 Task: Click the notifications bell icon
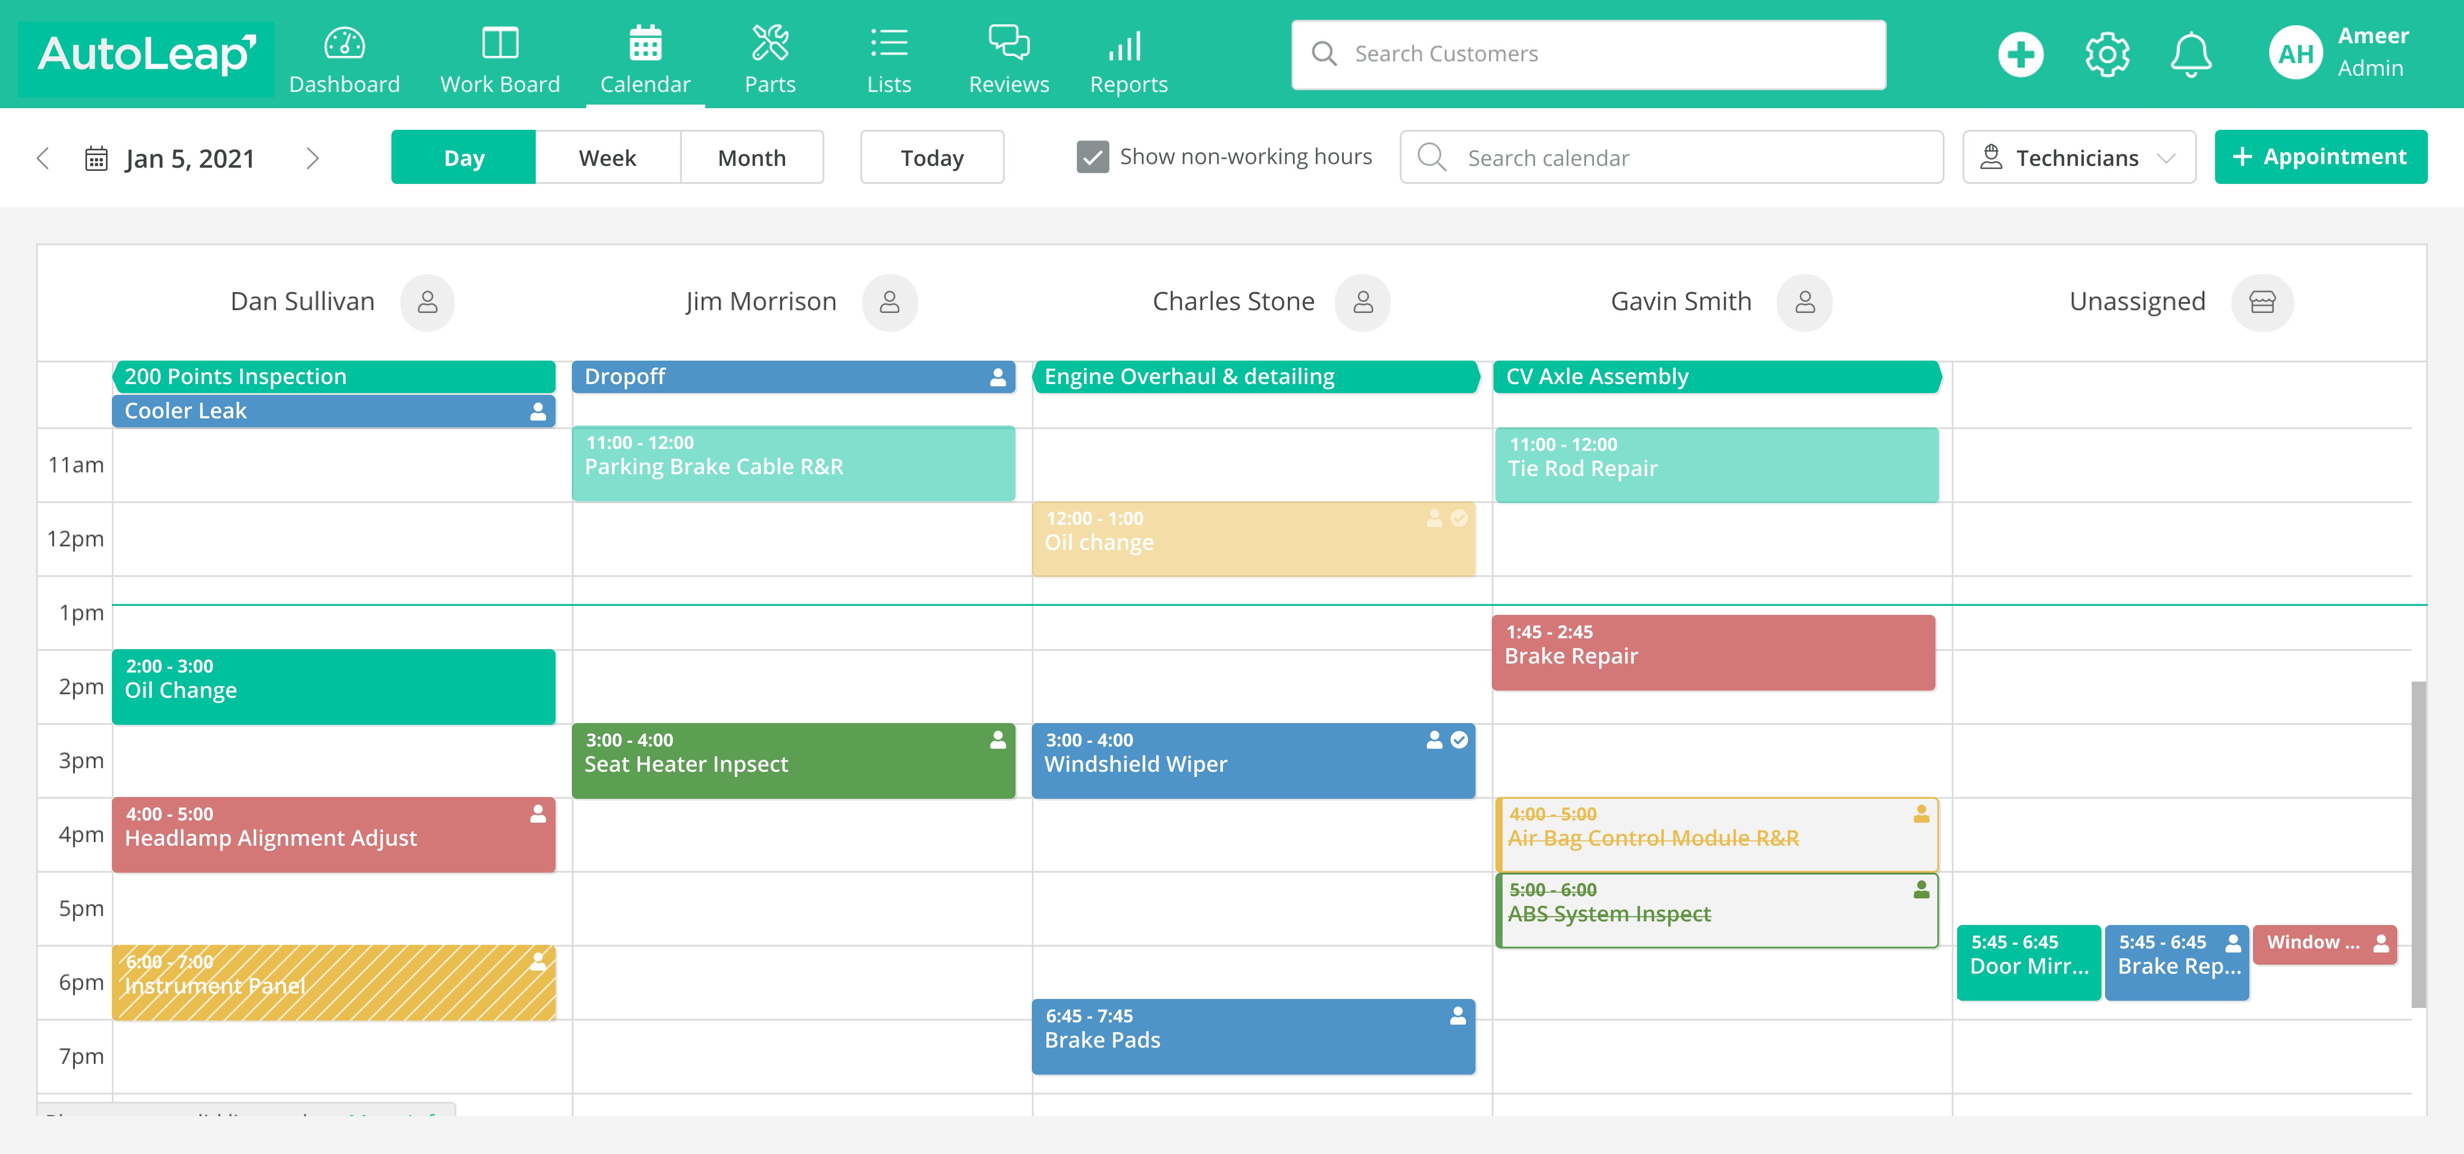tap(2190, 55)
